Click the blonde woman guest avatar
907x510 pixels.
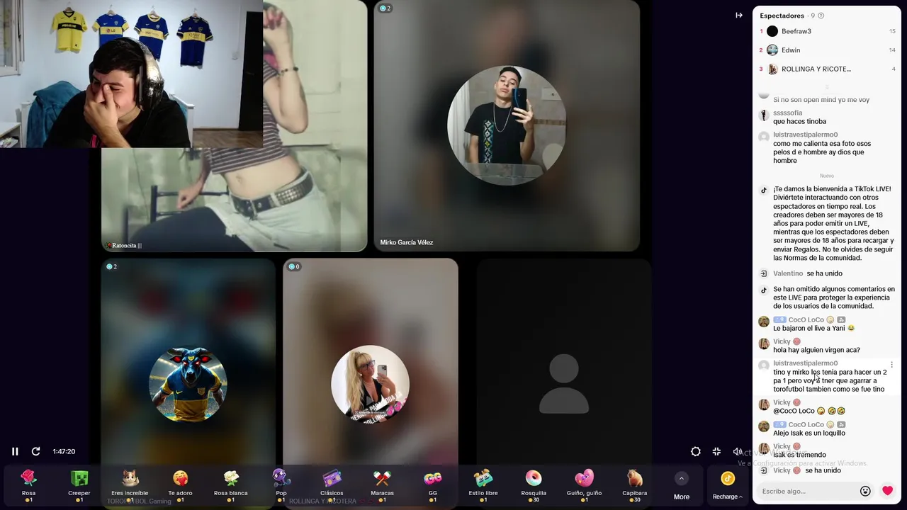click(370, 384)
